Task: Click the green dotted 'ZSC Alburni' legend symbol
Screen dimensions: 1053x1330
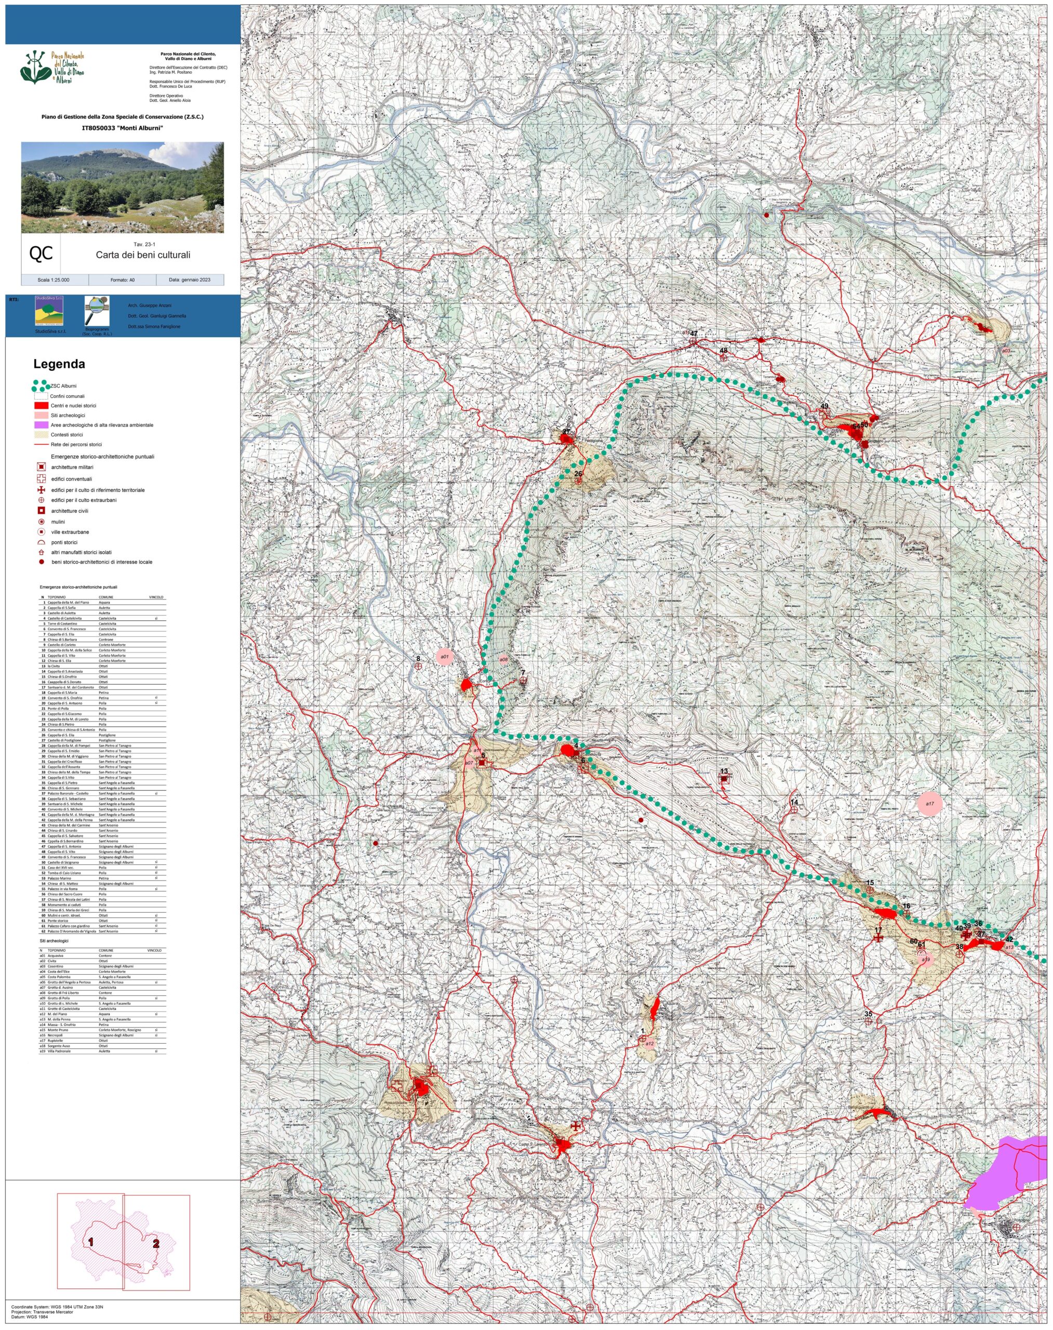Action: (x=41, y=385)
